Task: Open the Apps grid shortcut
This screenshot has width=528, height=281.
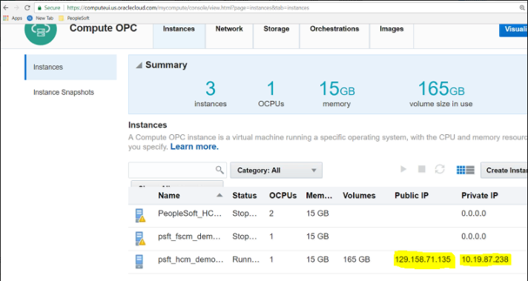Action: click(x=13, y=19)
